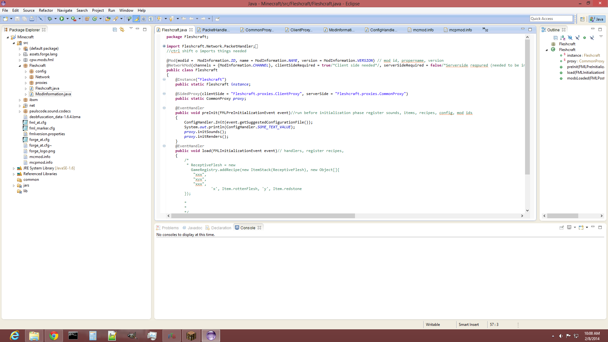Open the Run button dropdown arrow
The image size is (608, 342).
[67, 19]
